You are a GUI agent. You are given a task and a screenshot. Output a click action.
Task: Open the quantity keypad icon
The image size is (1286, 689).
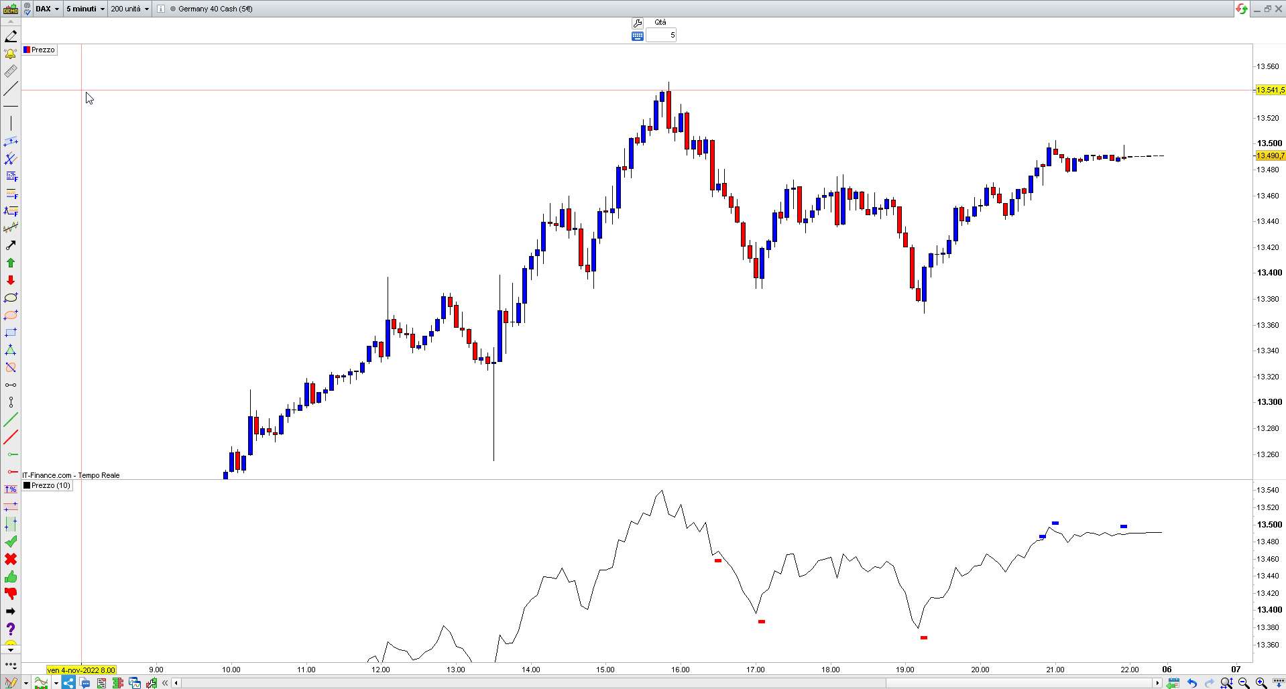[x=638, y=36]
